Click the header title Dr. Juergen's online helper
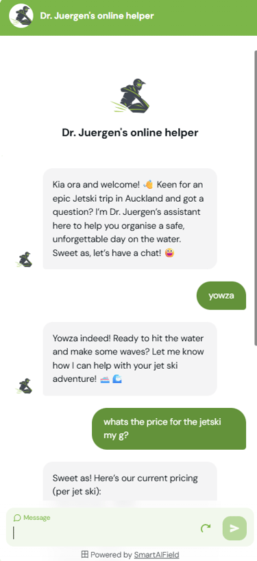The width and height of the screenshot is (257, 561). point(97,16)
